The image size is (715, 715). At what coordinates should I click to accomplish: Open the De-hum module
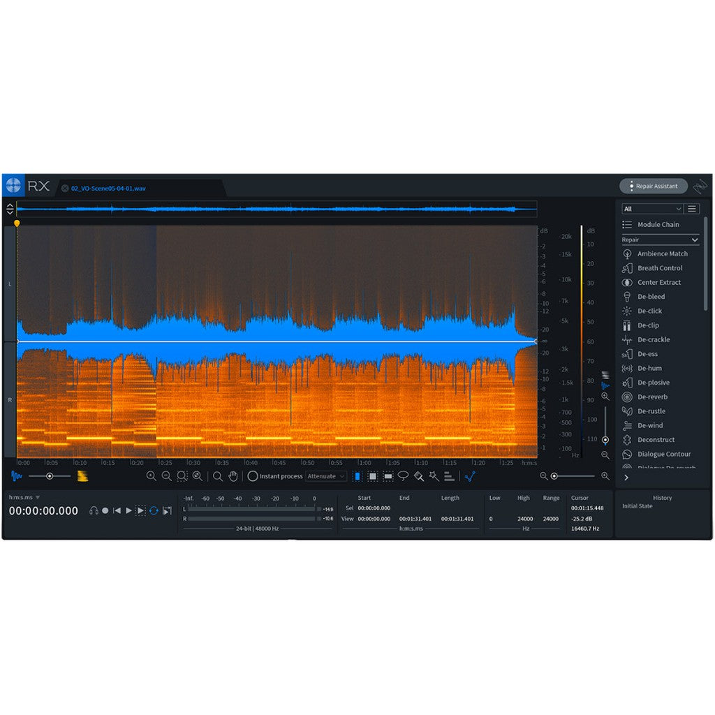(x=650, y=368)
